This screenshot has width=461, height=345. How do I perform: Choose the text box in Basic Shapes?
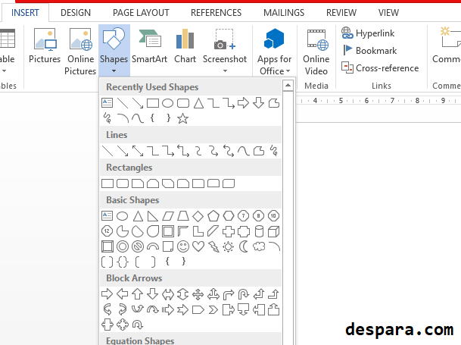click(x=107, y=216)
